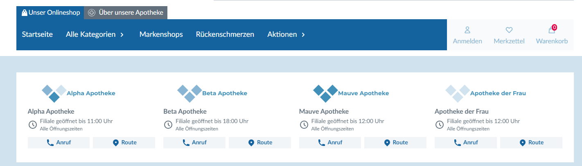The image size is (582, 166).
Task: Get Route to Mauve Apotheke
Action: (x=395, y=143)
